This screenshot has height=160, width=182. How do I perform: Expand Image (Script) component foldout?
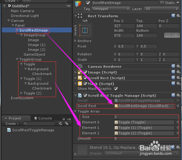pos(76,72)
